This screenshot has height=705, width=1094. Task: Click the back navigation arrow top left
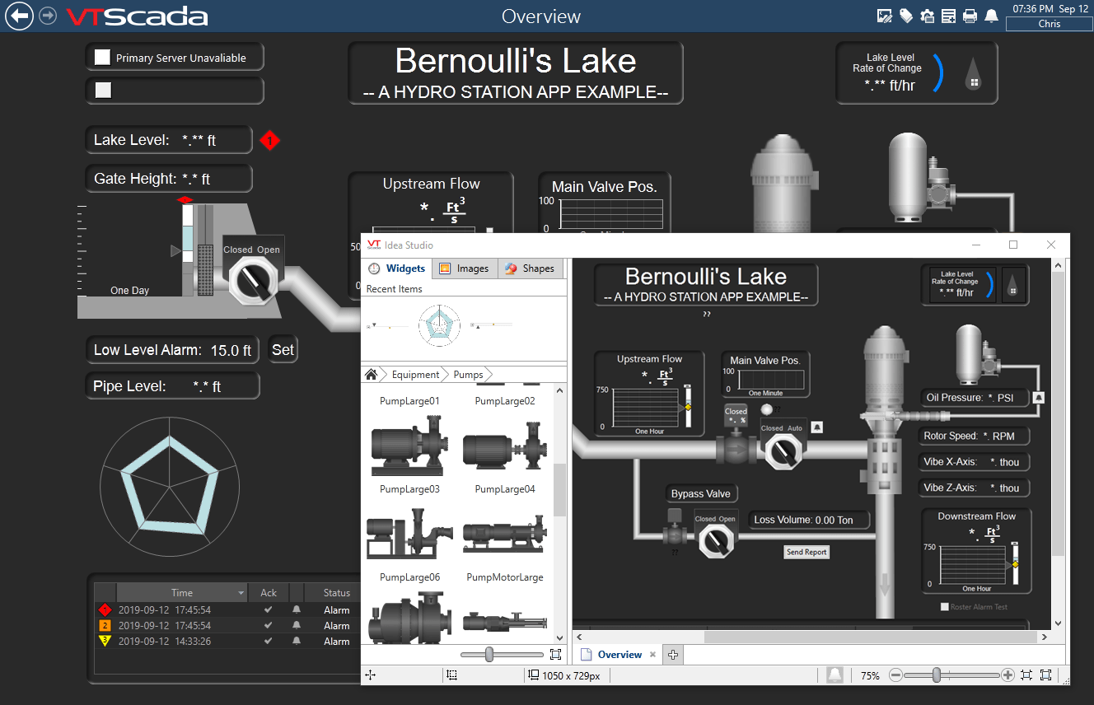point(18,16)
